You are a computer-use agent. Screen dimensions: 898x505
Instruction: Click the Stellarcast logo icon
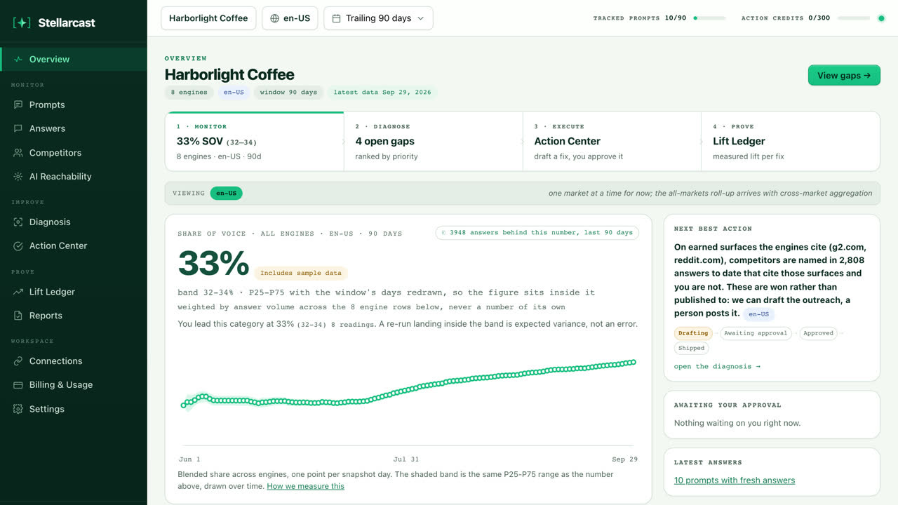(22, 22)
